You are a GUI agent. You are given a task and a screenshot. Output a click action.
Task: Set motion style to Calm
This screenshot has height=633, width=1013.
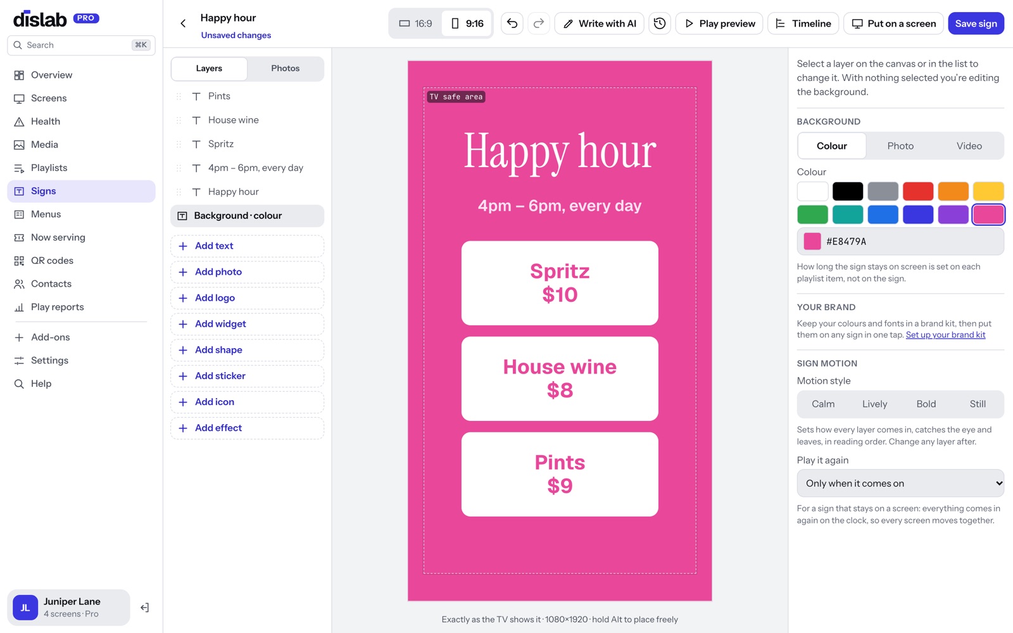(823, 404)
